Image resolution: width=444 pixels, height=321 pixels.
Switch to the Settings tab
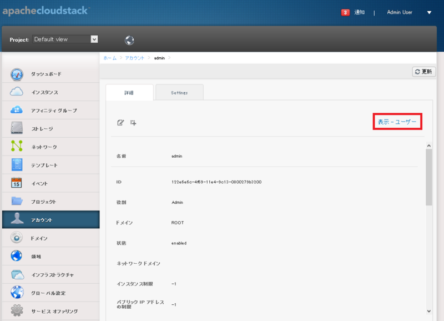coord(180,92)
